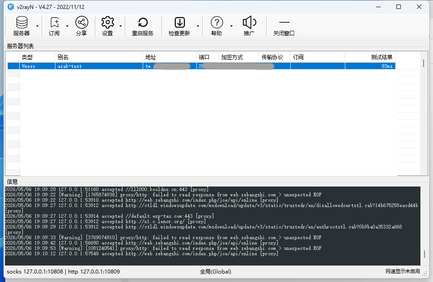Expand the dropdown arrow next to 检查更新
The width and height of the screenshot is (433, 282).
(x=198, y=26)
